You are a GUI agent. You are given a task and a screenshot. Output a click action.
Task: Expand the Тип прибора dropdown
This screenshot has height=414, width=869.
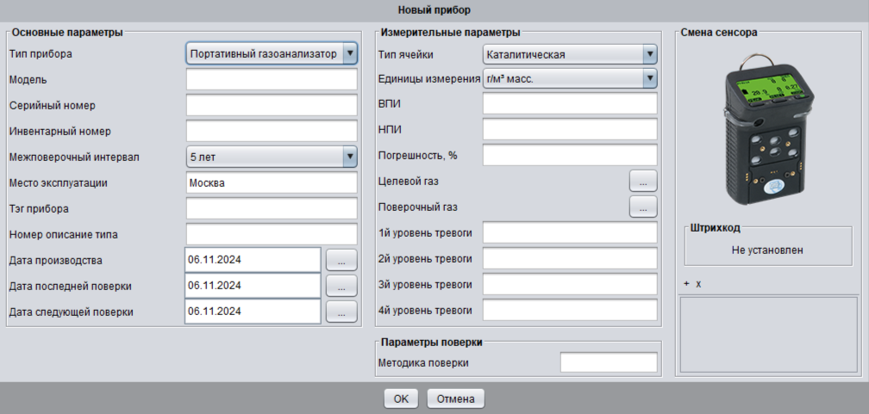349,54
